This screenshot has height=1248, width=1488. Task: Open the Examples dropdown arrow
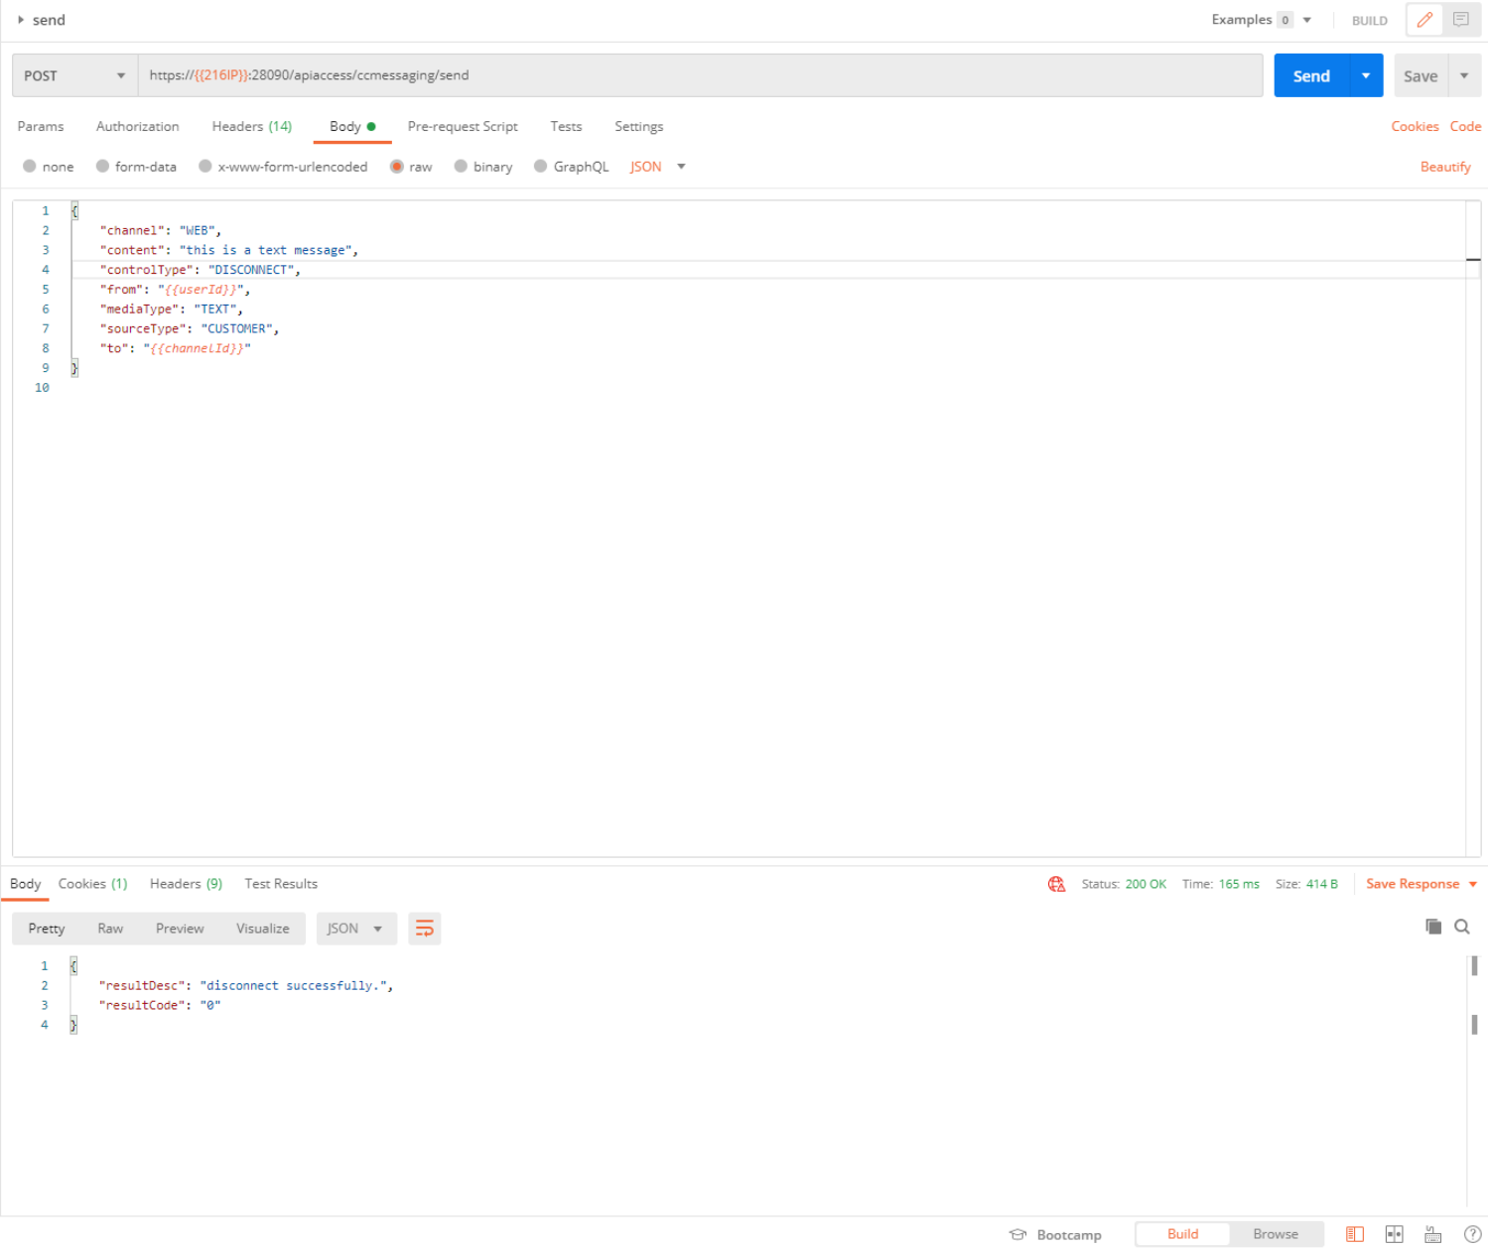[1307, 20]
